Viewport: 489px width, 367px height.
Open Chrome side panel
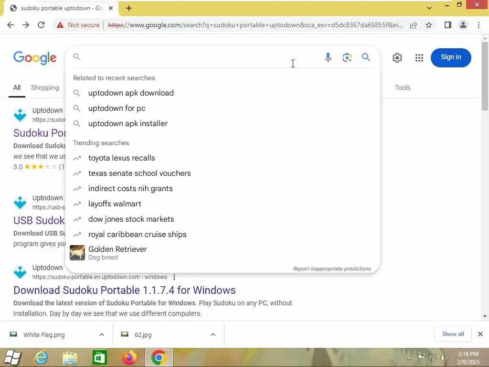pos(448,25)
